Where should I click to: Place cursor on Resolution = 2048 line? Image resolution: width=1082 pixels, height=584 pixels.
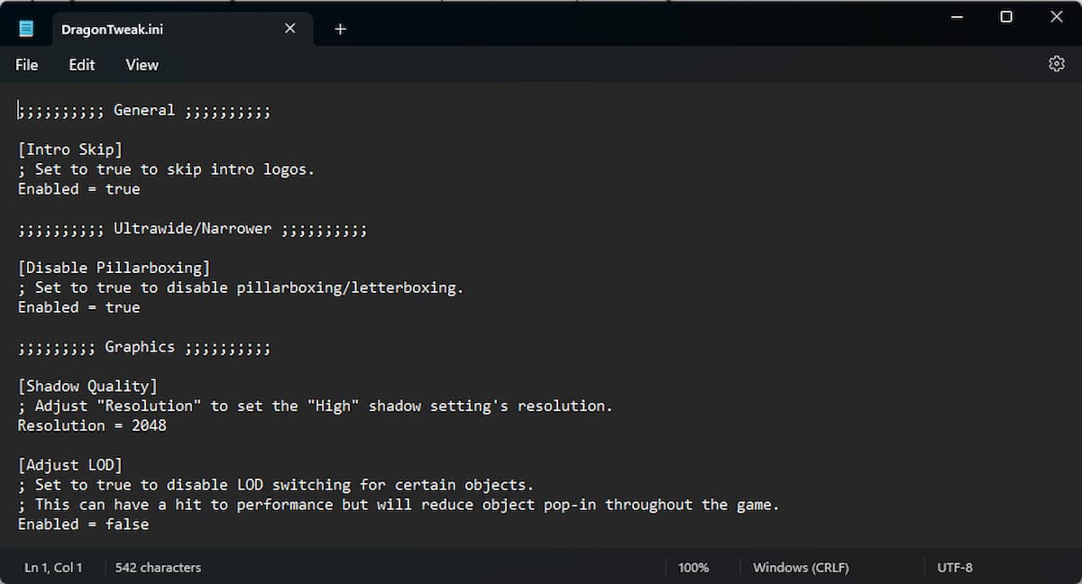(x=92, y=425)
